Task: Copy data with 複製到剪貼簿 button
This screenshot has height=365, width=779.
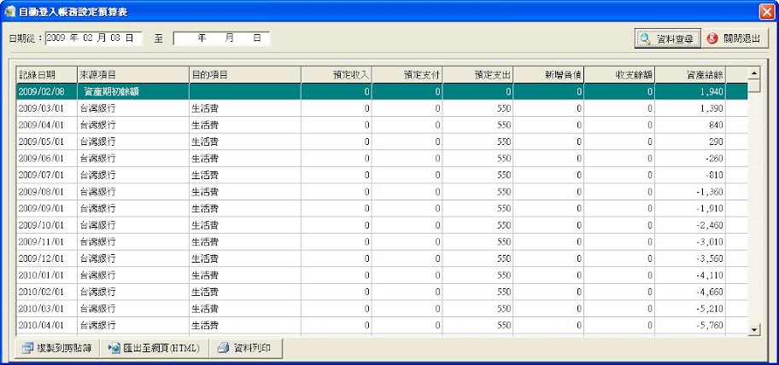Action: coord(57,349)
